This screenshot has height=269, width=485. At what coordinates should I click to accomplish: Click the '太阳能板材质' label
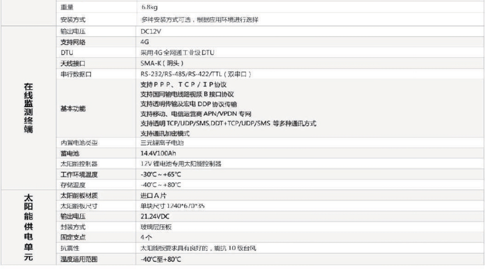79,196
